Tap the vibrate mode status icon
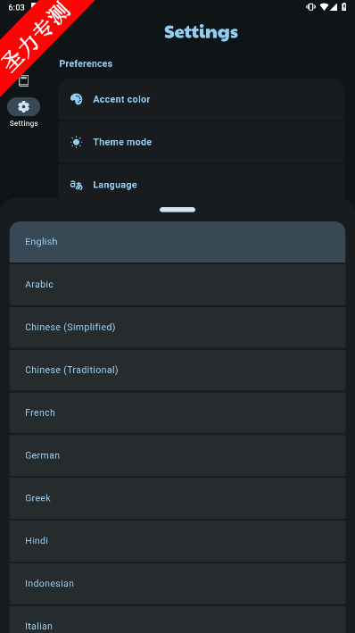355x633 pixels. click(x=310, y=7)
